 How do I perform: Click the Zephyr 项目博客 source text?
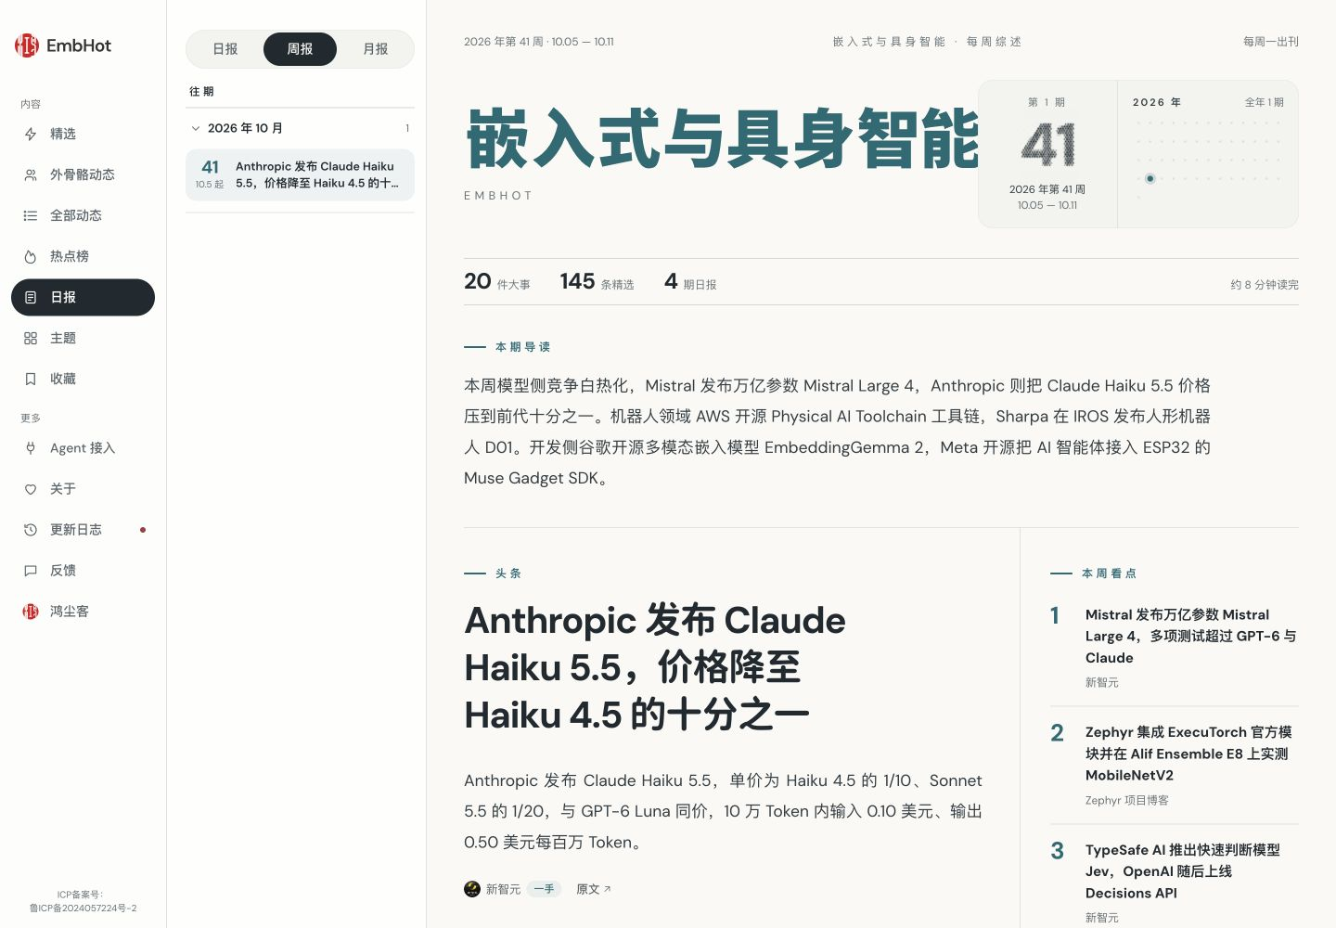pos(1127,800)
